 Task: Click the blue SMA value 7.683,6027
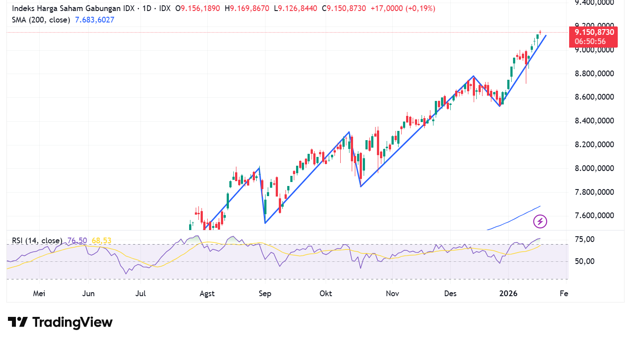click(94, 20)
